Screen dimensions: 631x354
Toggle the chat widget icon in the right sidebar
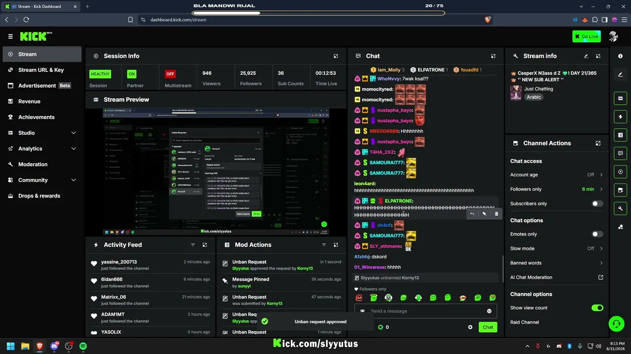click(x=620, y=153)
